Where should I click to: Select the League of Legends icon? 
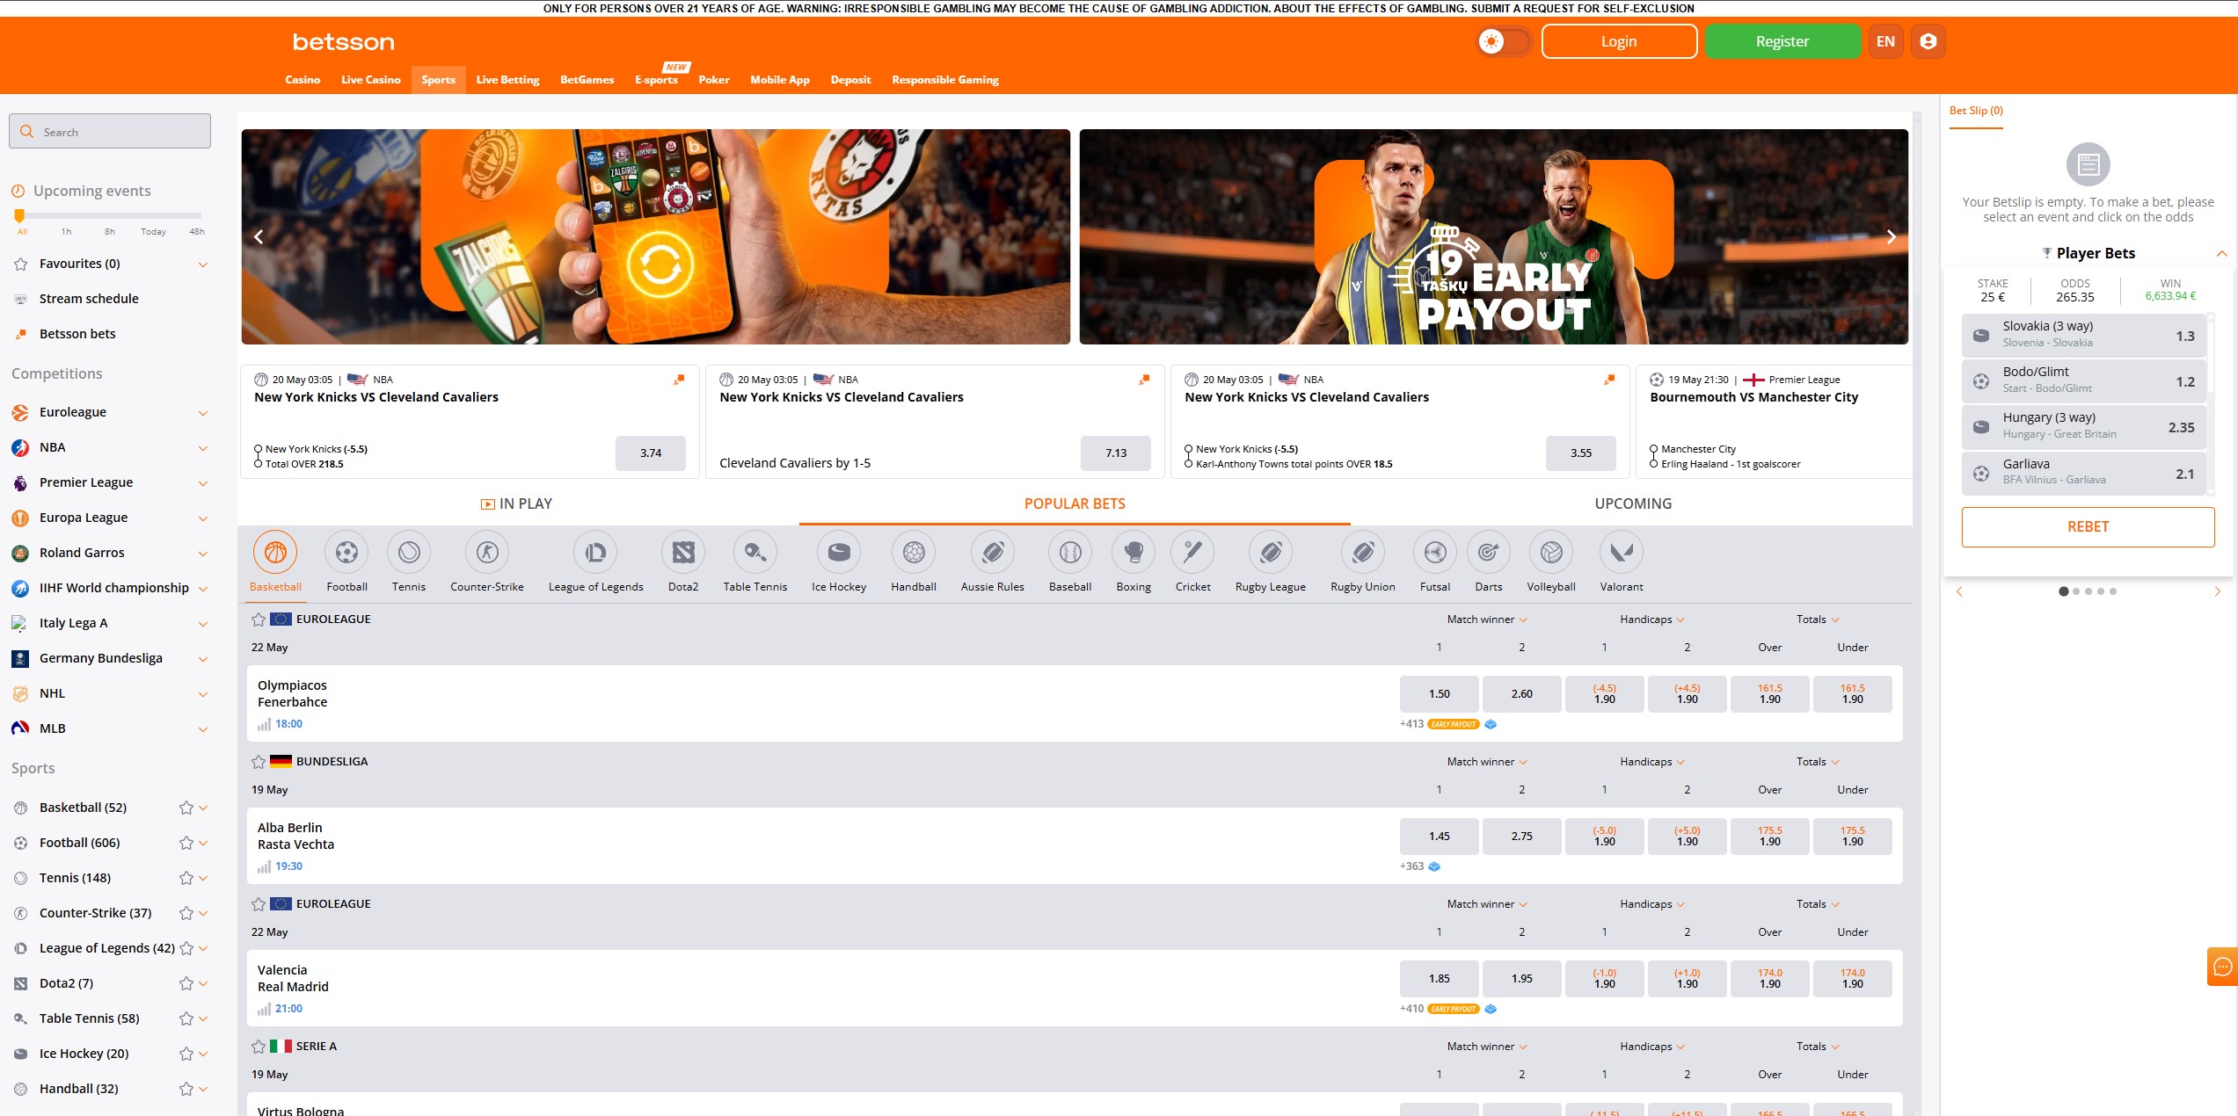pyautogui.click(x=595, y=553)
